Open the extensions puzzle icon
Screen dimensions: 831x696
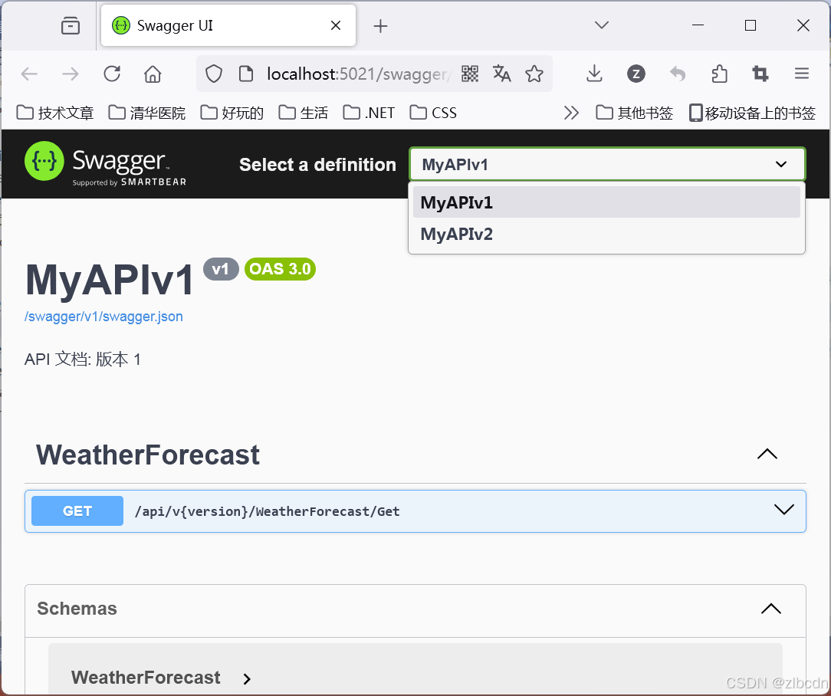click(719, 74)
